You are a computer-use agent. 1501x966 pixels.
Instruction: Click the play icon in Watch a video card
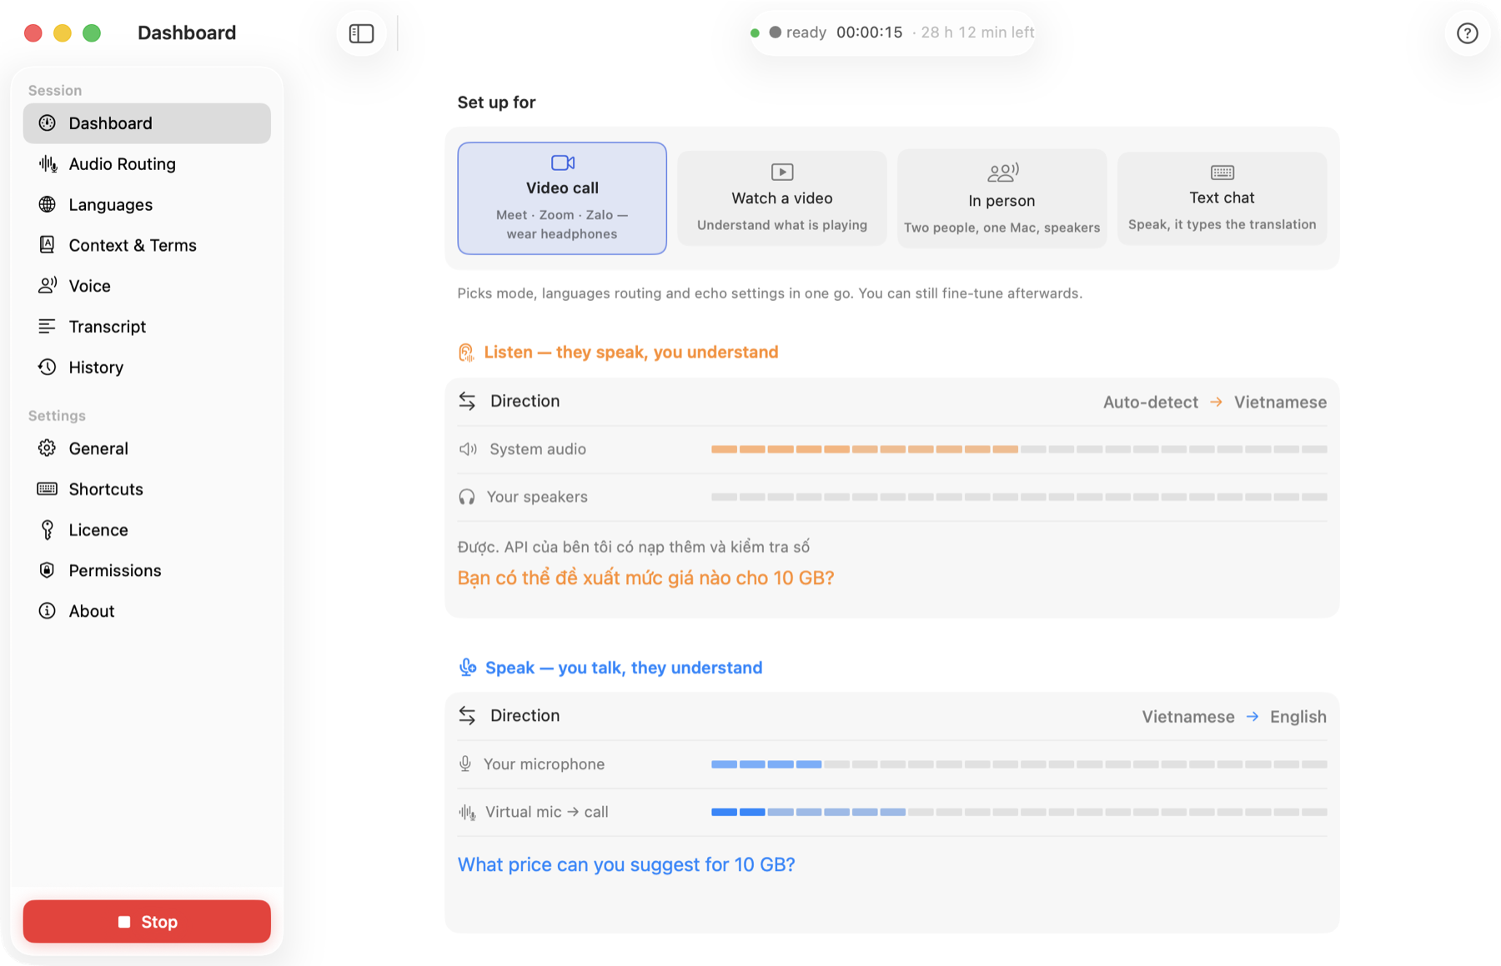pyautogui.click(x=782, y=172)
